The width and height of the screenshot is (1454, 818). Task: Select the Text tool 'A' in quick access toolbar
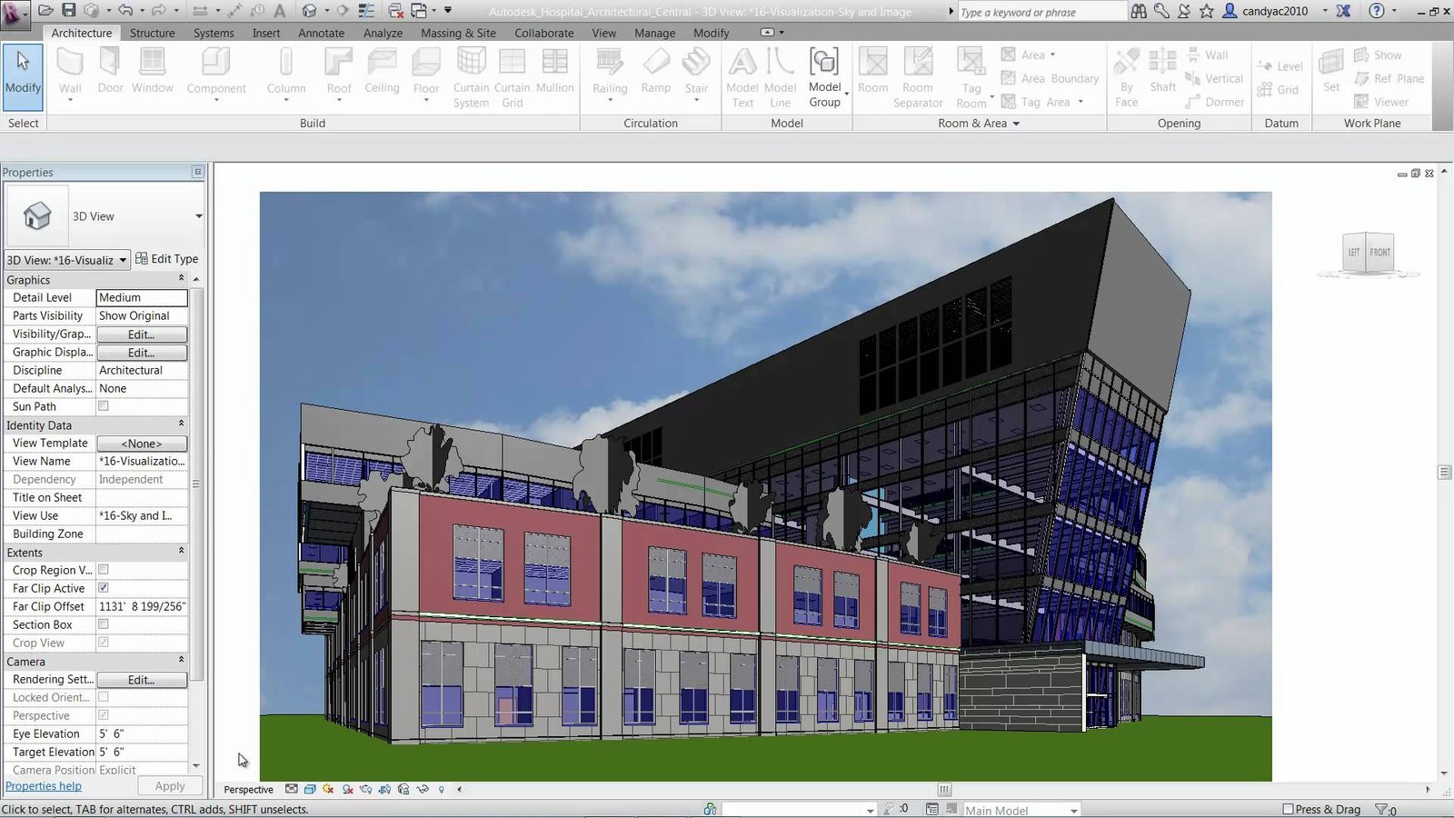pyautogui.click(x=280, y=11)
